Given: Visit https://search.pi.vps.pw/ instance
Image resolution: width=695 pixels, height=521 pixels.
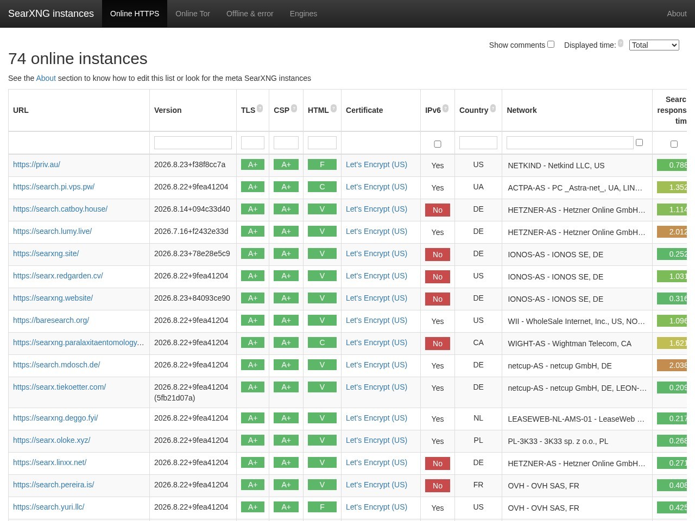Looking at the screenshot, I should coord(54,187).
